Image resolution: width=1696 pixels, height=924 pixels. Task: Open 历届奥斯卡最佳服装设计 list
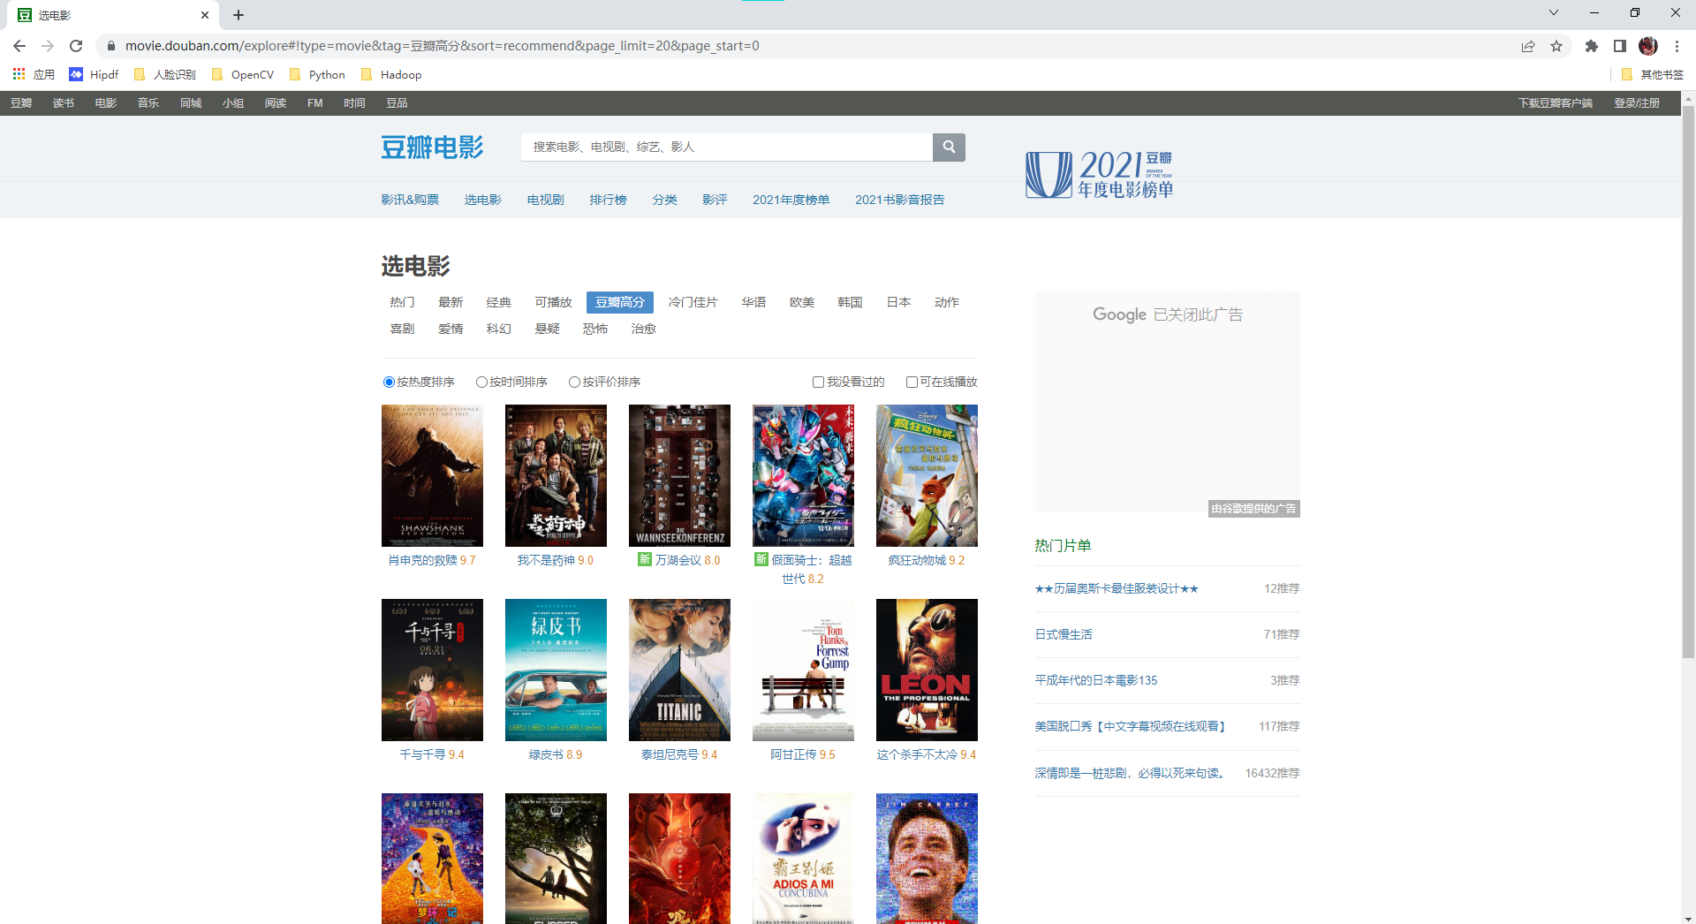pyautogui.click(x=1117, y=588)
